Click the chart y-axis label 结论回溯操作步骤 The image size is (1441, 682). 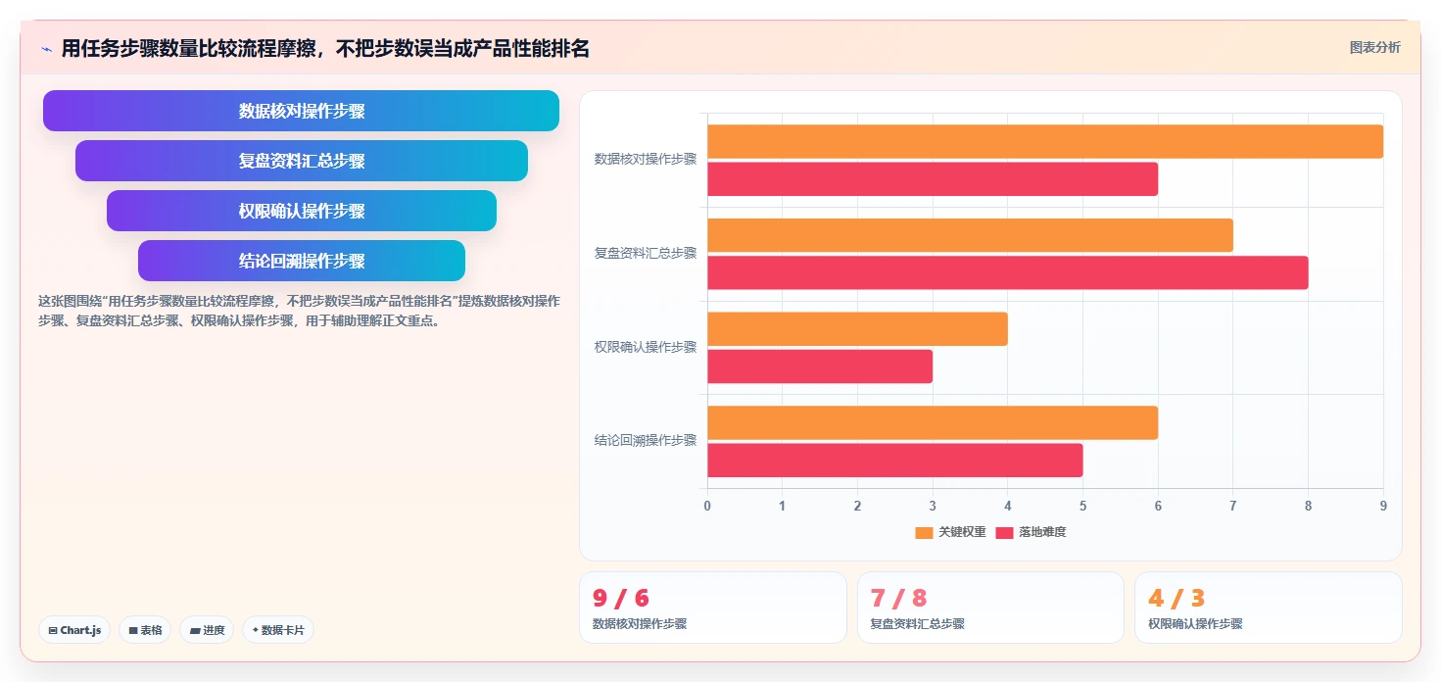(x=646, y=441)
